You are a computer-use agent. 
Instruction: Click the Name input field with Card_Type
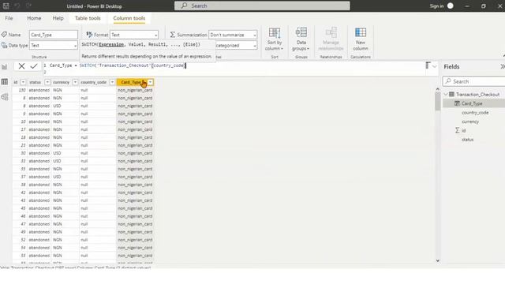coord(54,35)
